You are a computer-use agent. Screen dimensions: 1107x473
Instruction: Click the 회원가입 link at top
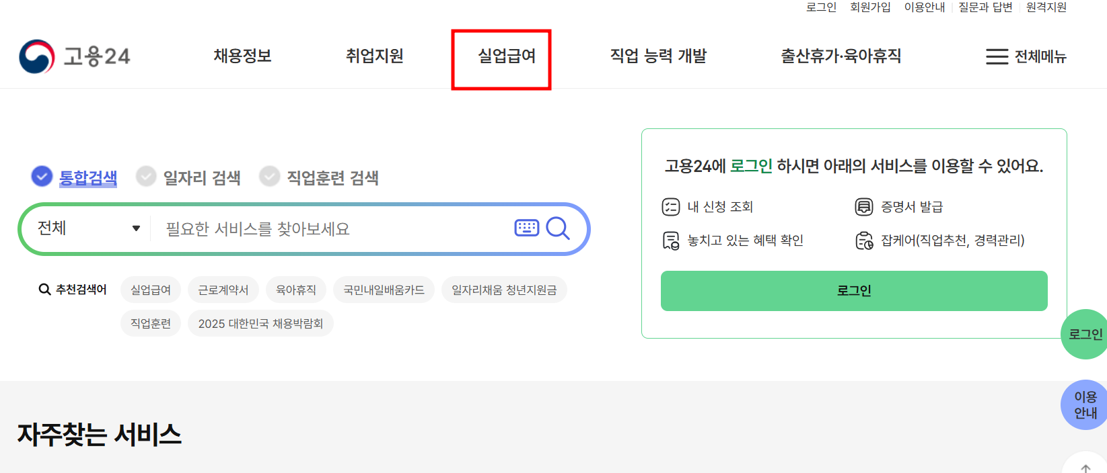(x=870, y=7)
